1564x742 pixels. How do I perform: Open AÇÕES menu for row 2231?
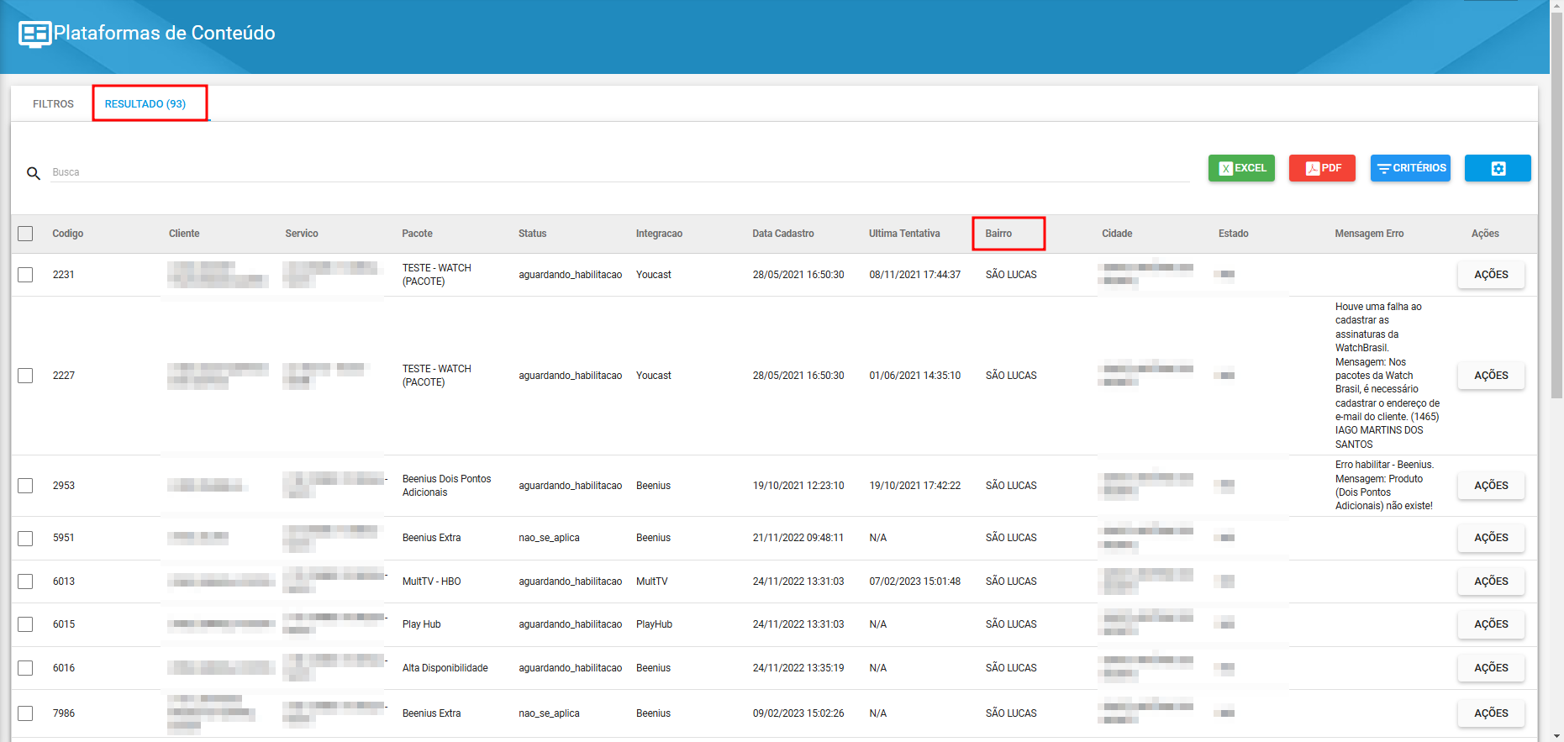coord(1491,275)
